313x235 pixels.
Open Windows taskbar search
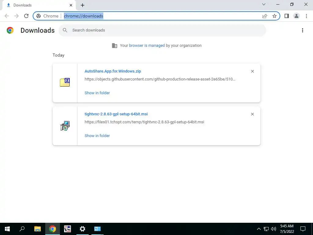coord(22,229)
